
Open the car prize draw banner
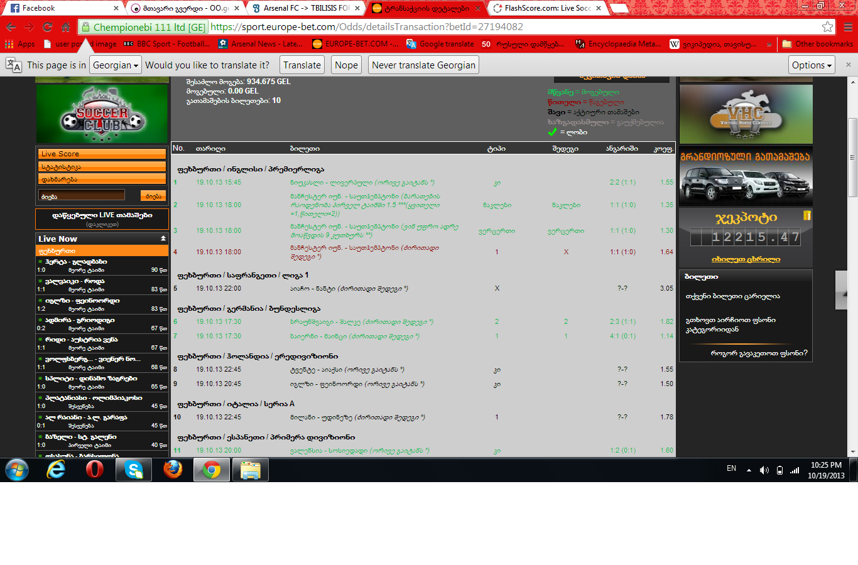(x=746, y=176)
